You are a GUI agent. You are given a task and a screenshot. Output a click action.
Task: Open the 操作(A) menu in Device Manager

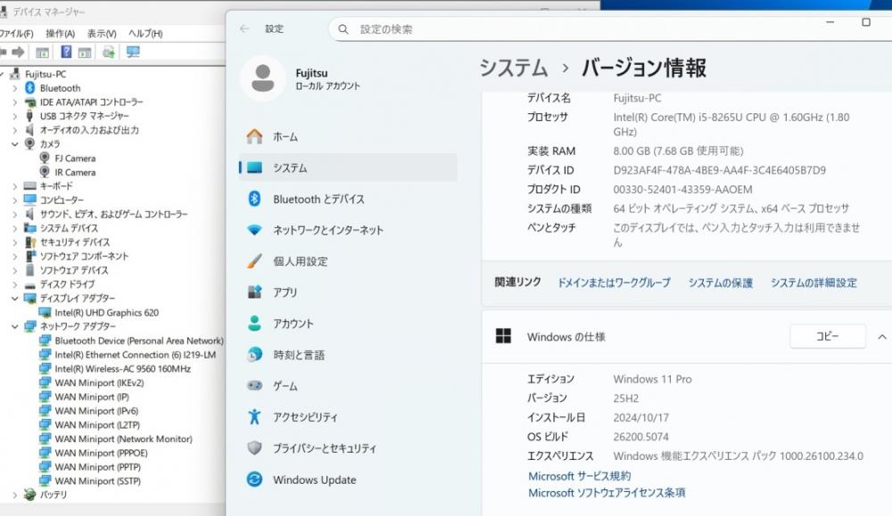pyautogui.click(x=60, y=33)
